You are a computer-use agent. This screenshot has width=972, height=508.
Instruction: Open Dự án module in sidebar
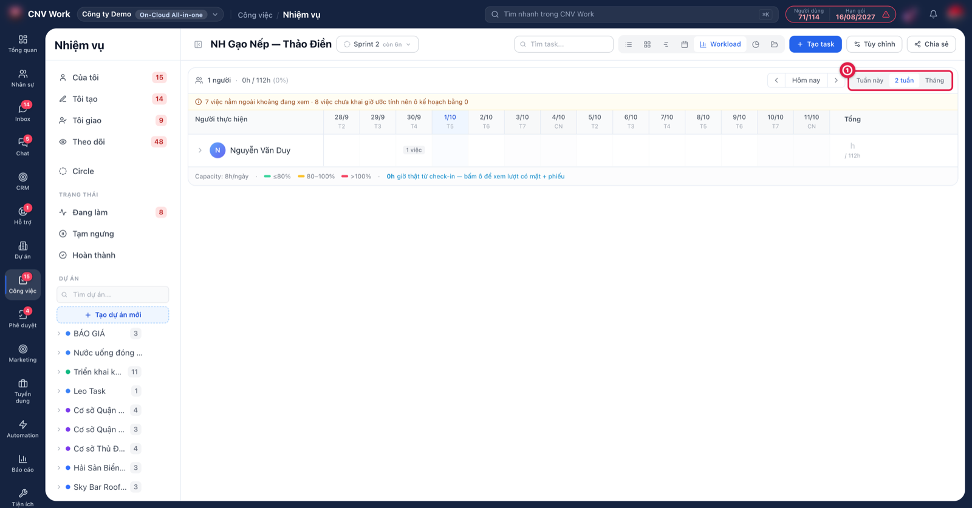pyautogui.click(x=22, y=250)
